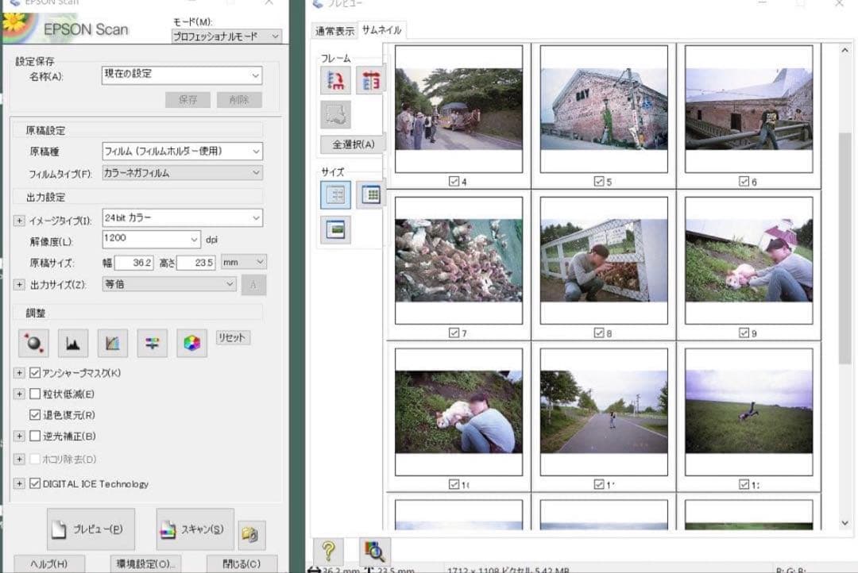
Task: Switch to the 通常表示 tab
Action: point(334,32)
